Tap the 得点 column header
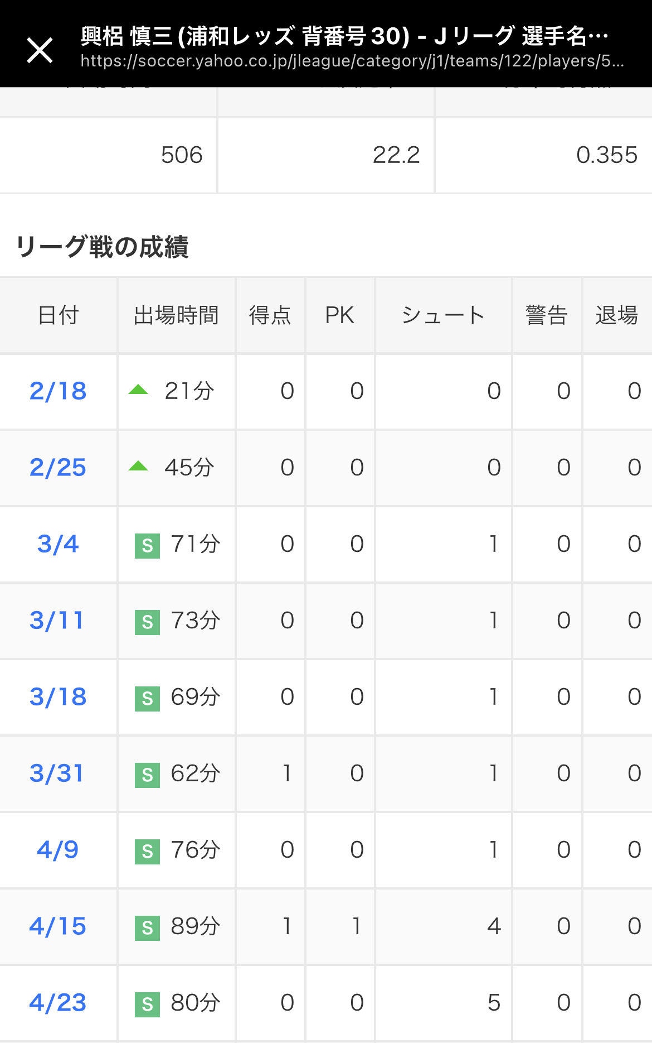This screenshot has height=1043, width=652. tap(270, 315)
